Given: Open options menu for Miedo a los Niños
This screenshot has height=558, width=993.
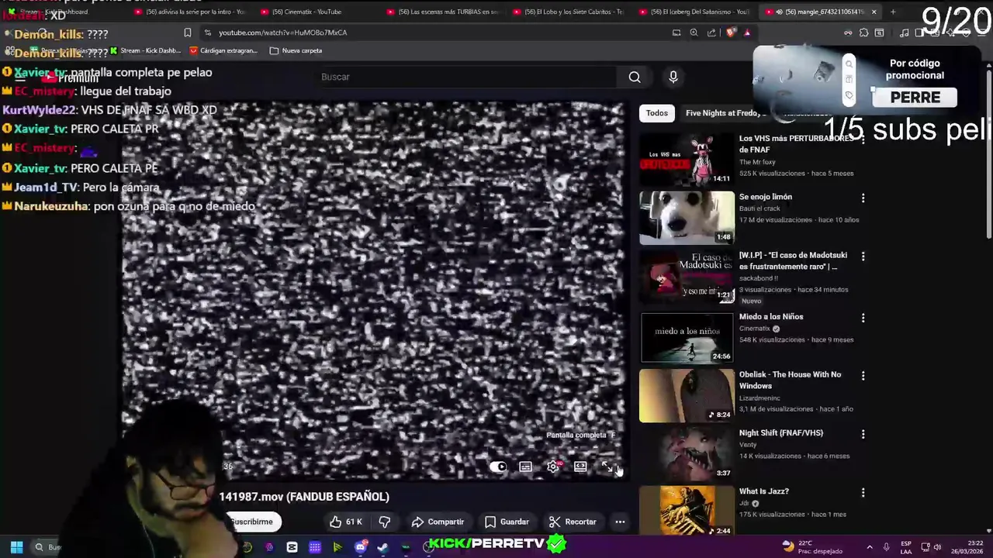Looking at the screenshot, I should (863, 318).
